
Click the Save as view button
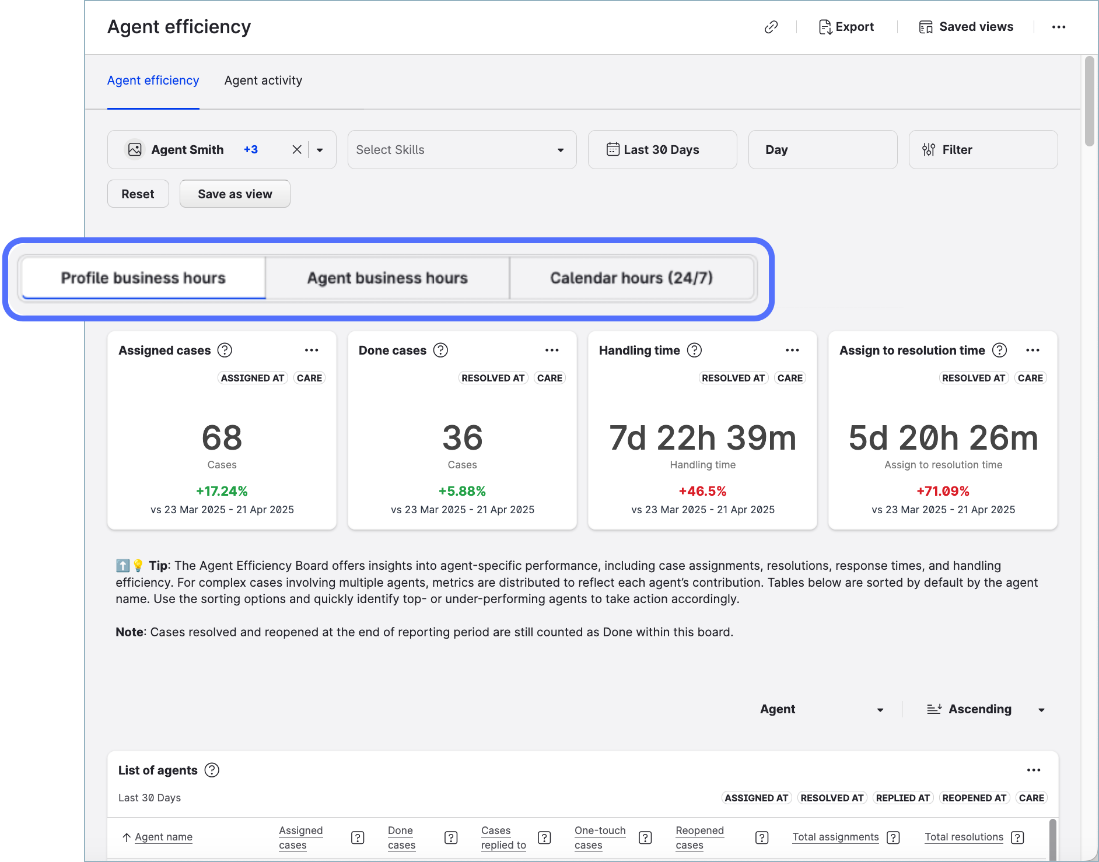point(235,194)
